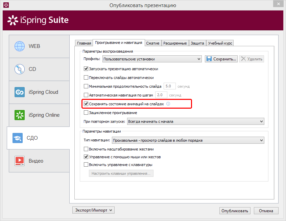Click the iSpring Cloud icon
The image size is (286, 221).
tap(20, 92)
